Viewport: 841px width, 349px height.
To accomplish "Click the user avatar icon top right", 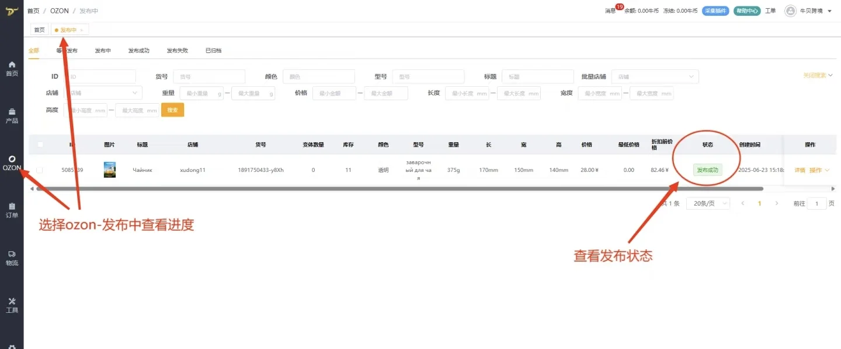I will point(790,10).
